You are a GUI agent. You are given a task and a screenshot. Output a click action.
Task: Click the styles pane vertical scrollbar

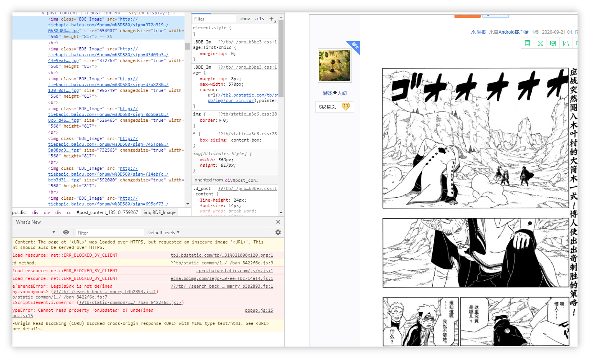281,58
